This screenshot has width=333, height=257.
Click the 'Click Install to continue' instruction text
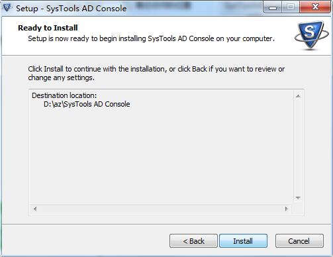coord(156,74)
